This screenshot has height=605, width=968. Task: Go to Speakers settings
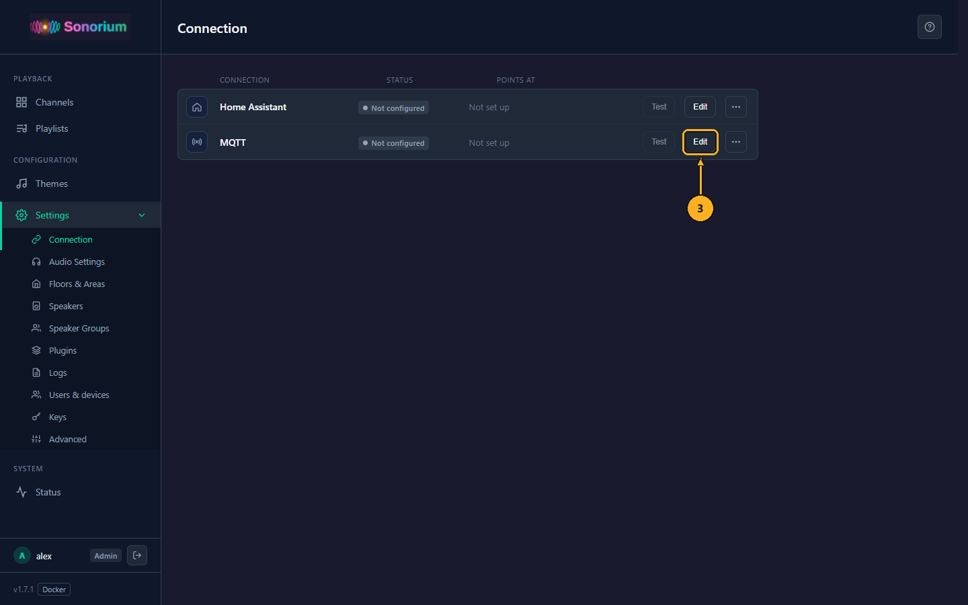[x=81, y=306]
